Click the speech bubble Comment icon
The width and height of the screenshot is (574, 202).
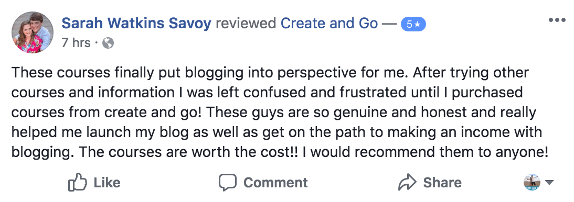pyautogui.click(x=228, y=183)
